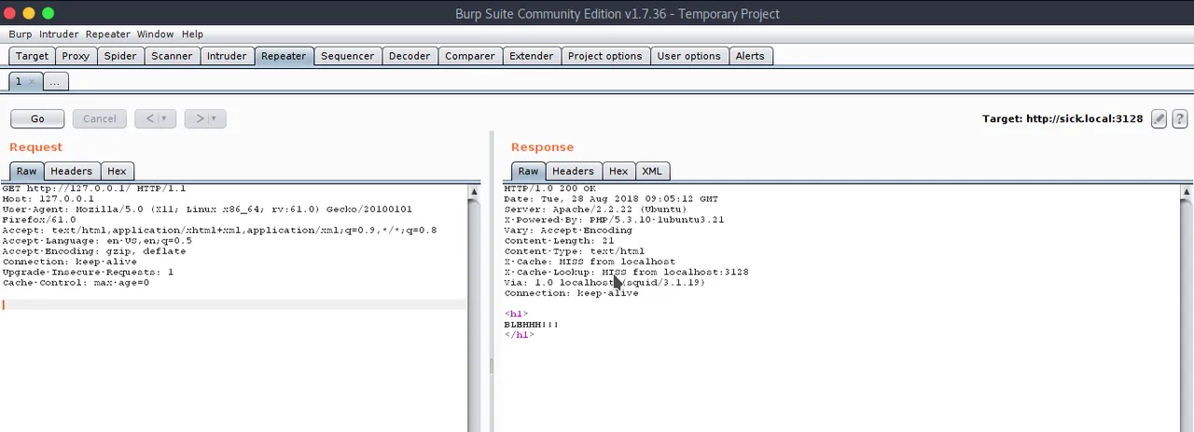
Task: Open the Intruder menu in the menu bar
Action: [59, 34]
